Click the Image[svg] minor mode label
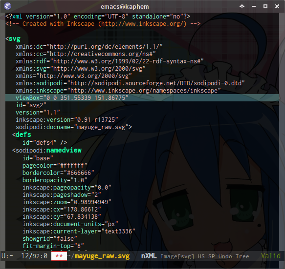The image size is (285, 269). [x=177, y=256]
